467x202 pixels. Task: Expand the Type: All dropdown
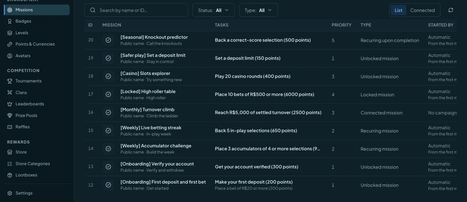point(258,10)
